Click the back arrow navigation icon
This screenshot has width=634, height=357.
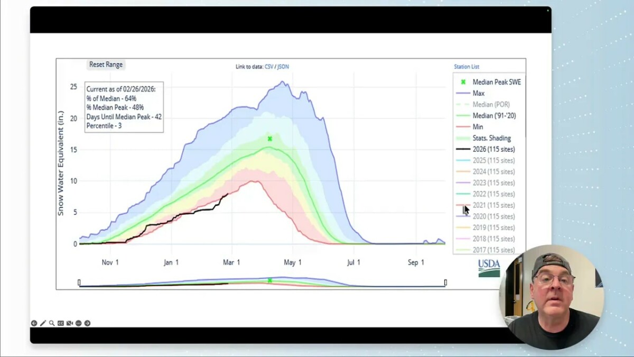pyautogui.click(x=34, y=323)
